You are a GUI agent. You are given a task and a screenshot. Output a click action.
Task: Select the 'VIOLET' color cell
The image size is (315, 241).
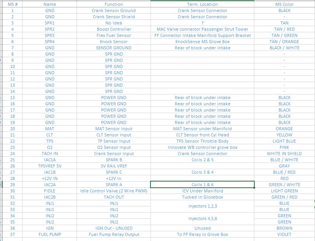point(284,234)
